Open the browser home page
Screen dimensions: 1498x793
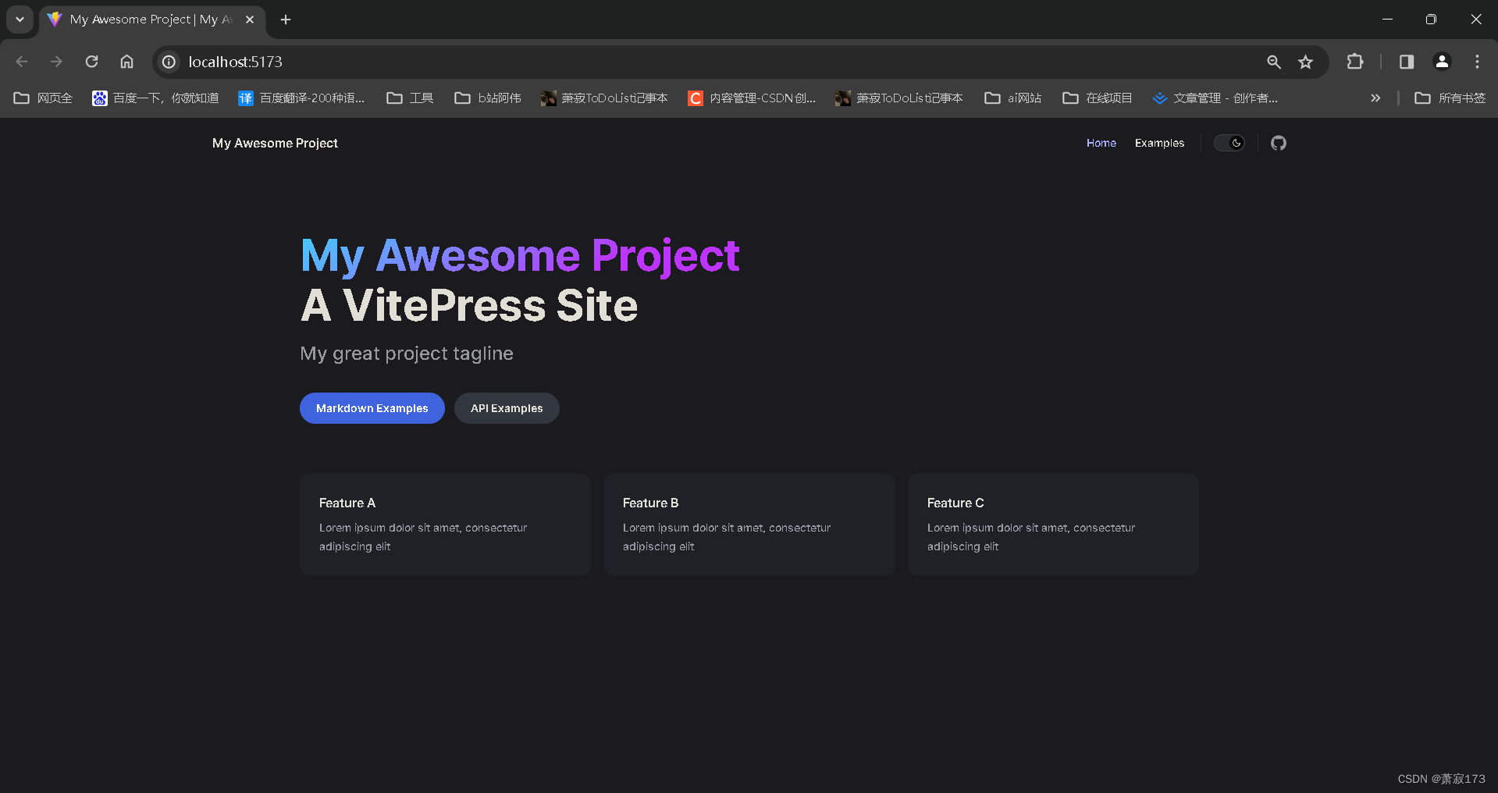click(x=126, y=62)
